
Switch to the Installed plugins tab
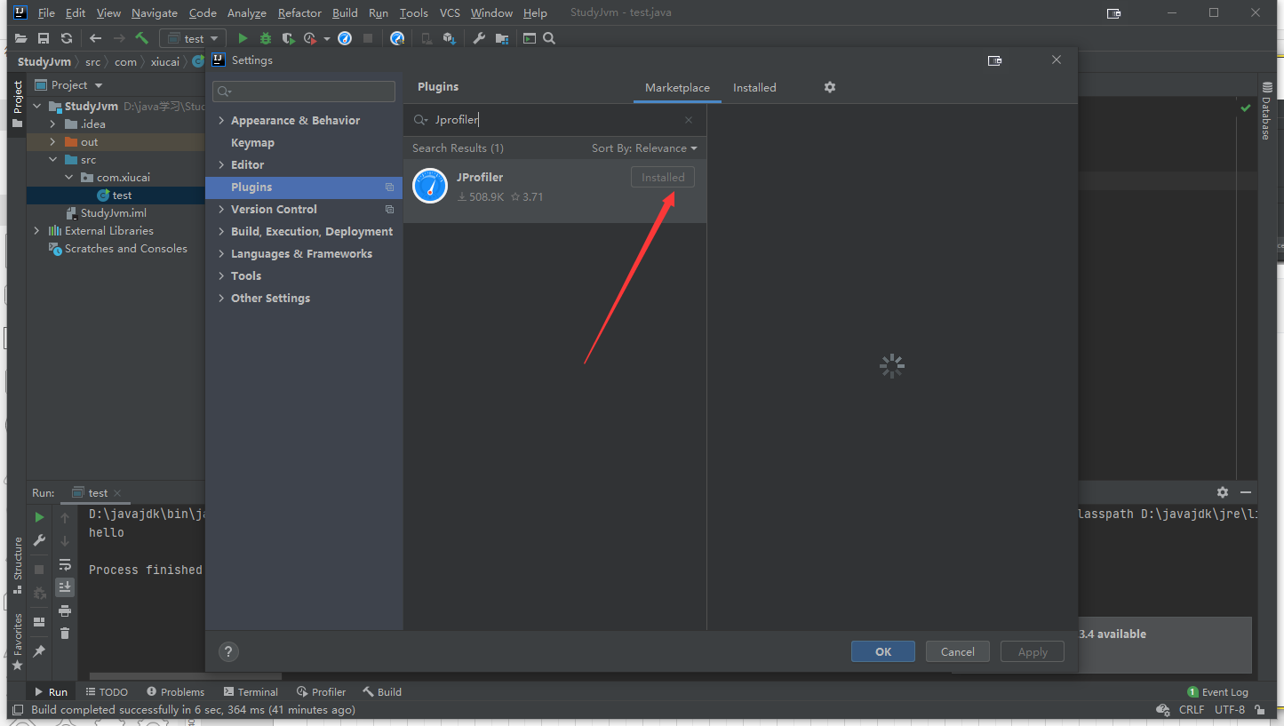coord(754,87)
